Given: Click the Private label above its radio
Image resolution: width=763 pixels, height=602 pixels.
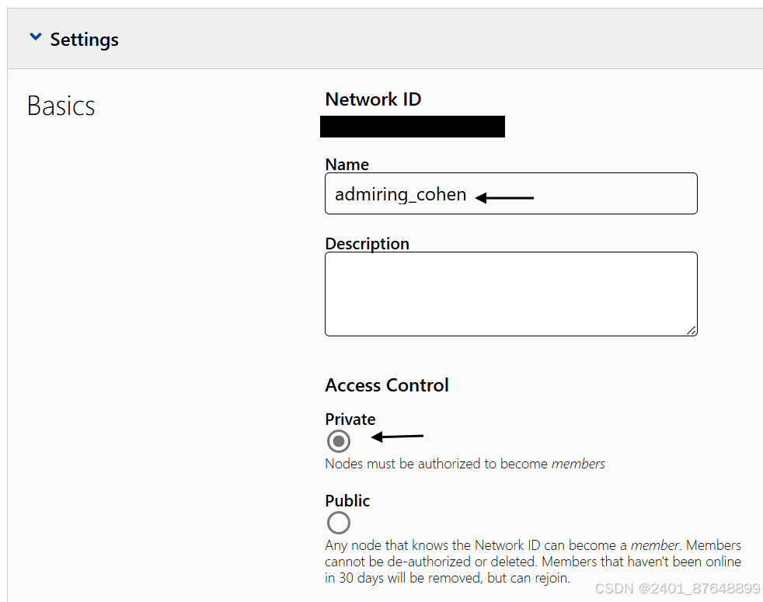Looking at the screenshot, I should 350,419.
